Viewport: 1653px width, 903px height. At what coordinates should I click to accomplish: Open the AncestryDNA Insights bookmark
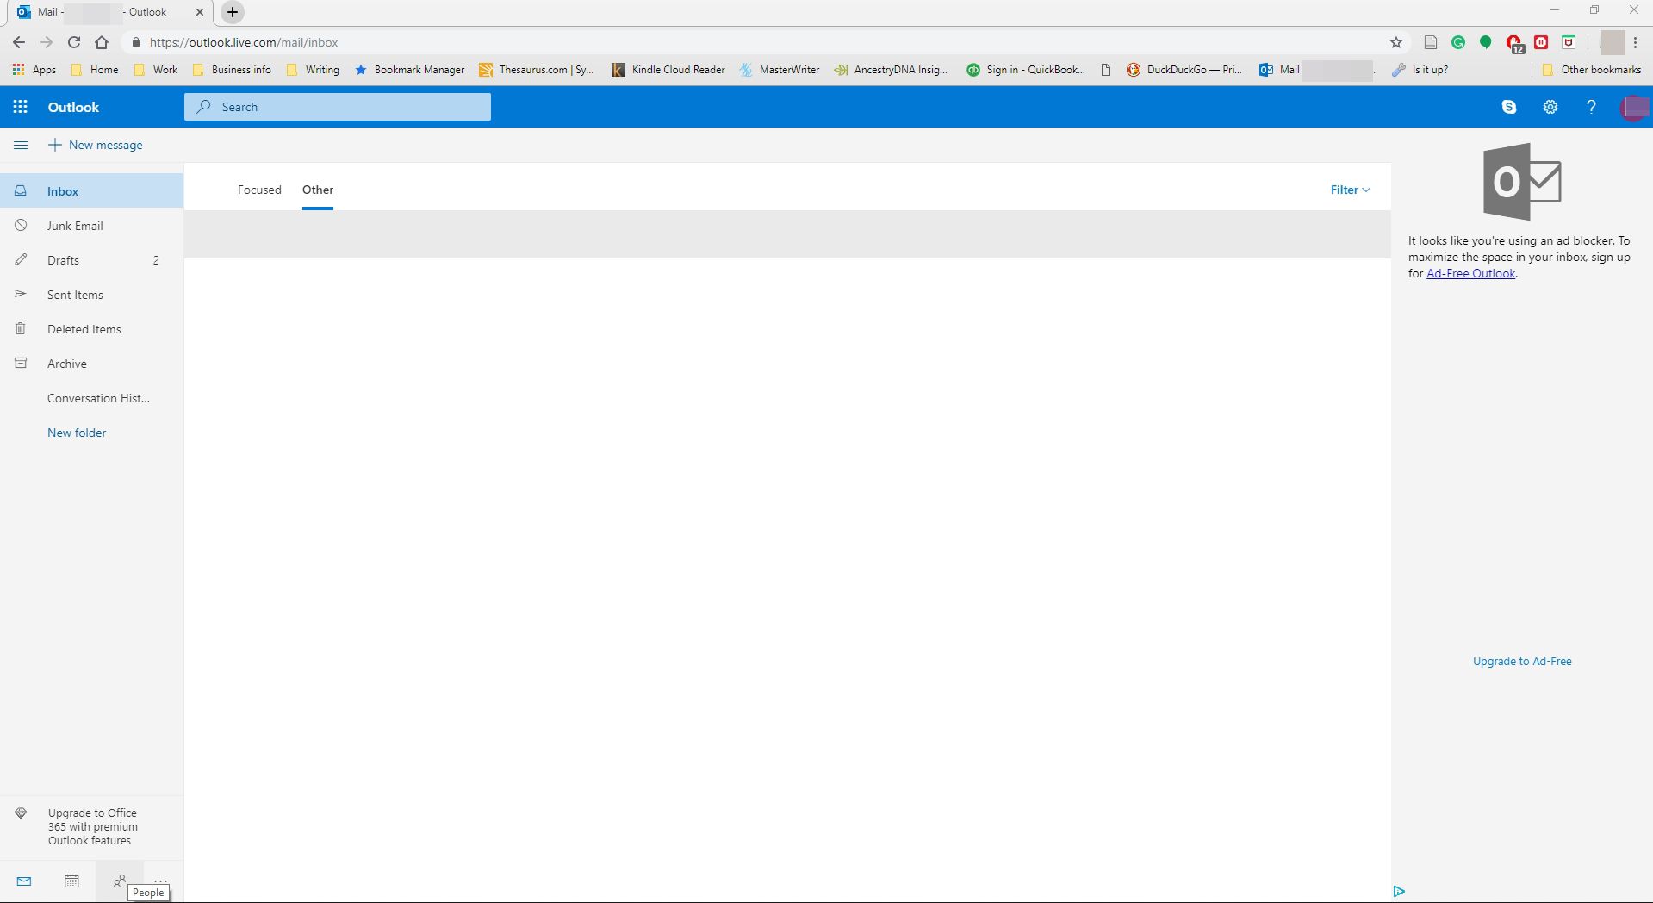click(x=891, y=70)
